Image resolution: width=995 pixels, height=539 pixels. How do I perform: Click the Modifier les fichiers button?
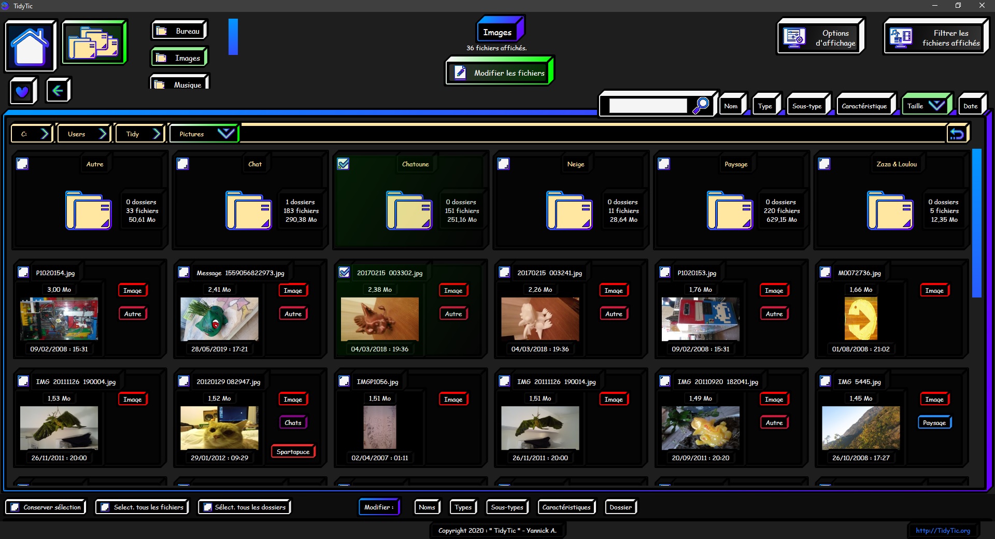coord(500,73)
